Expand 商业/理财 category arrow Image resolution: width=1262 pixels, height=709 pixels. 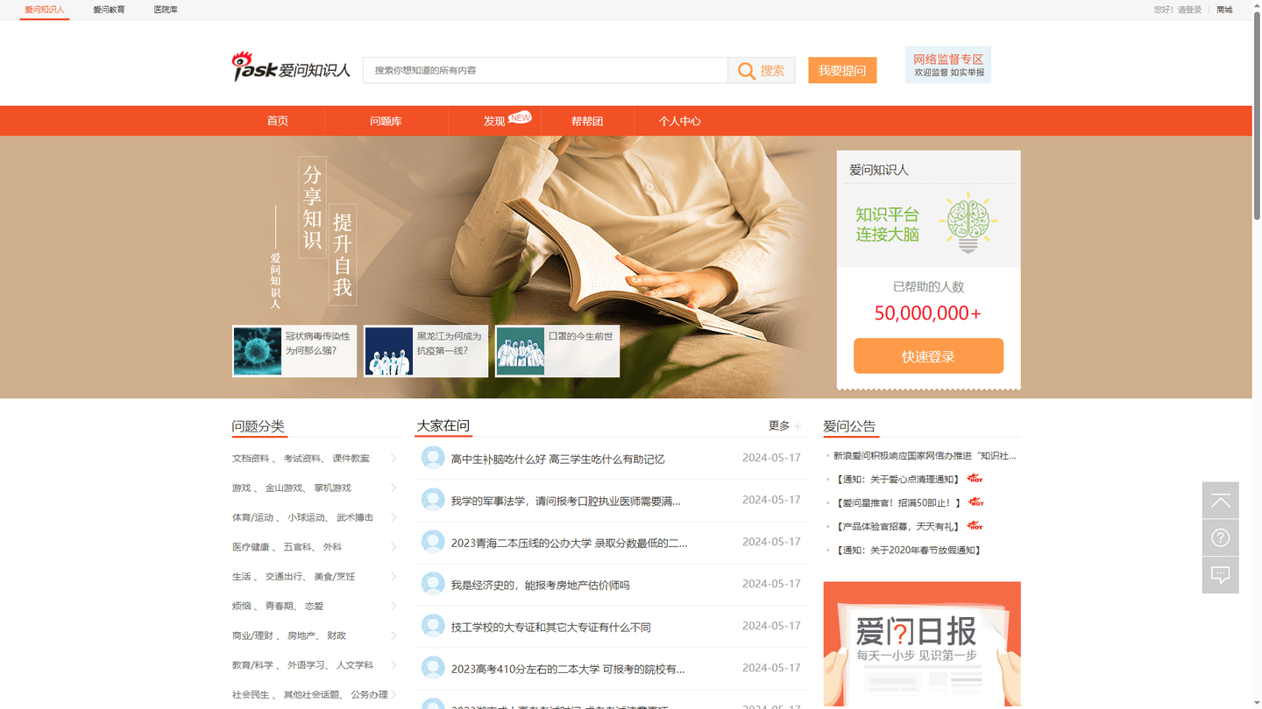(x=393, y=636)
